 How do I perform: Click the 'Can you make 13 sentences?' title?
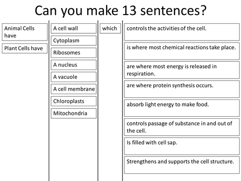[120, 11]
